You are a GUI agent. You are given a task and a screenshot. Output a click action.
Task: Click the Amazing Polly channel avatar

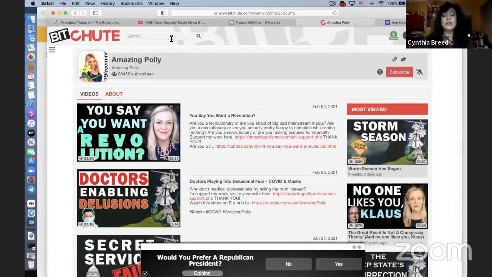[x=93, y=66]
